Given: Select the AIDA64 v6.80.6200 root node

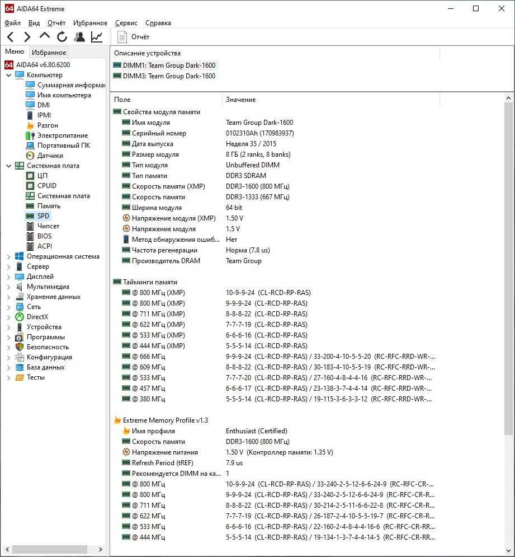Looking at the screenshot, I should tap(43, 64).
